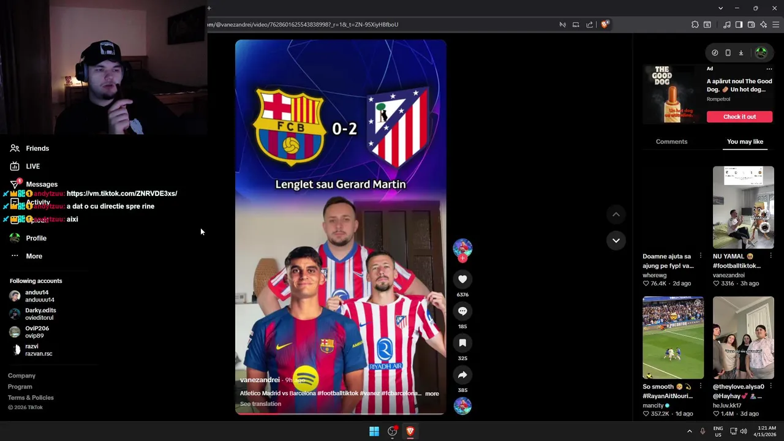
Task: Show hidden system tray icons chevron
Action: point(689,431)
